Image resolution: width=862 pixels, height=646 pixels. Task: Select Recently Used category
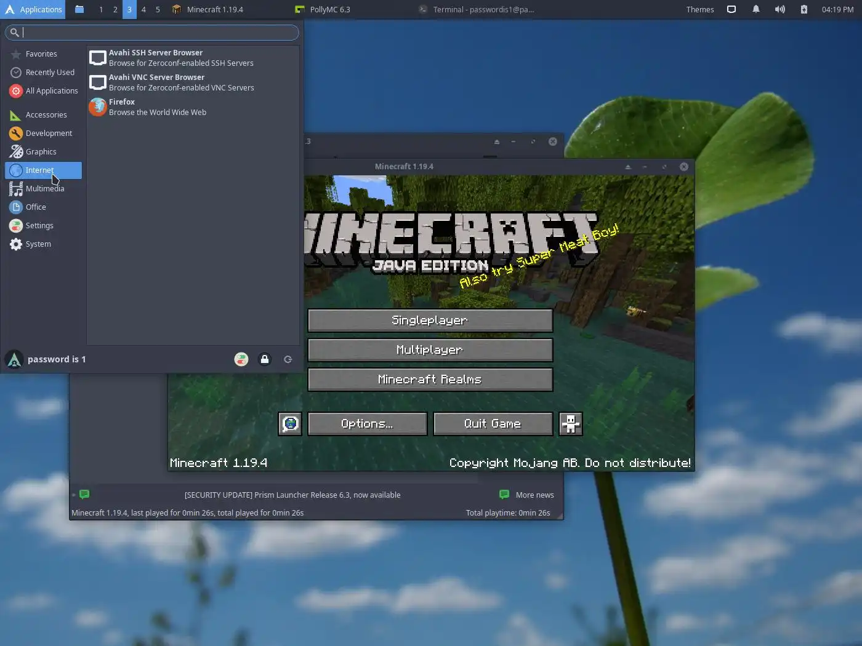tap(43, 73)
